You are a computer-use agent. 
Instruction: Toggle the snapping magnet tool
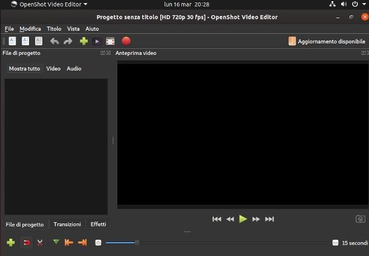click(x=27, y=242)
